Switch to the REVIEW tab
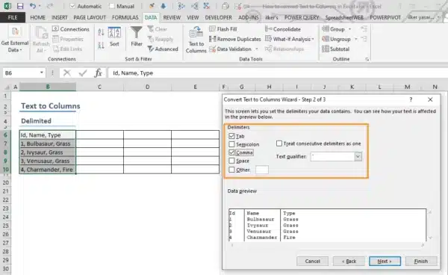Screen dimensions: 448x275 172,17
